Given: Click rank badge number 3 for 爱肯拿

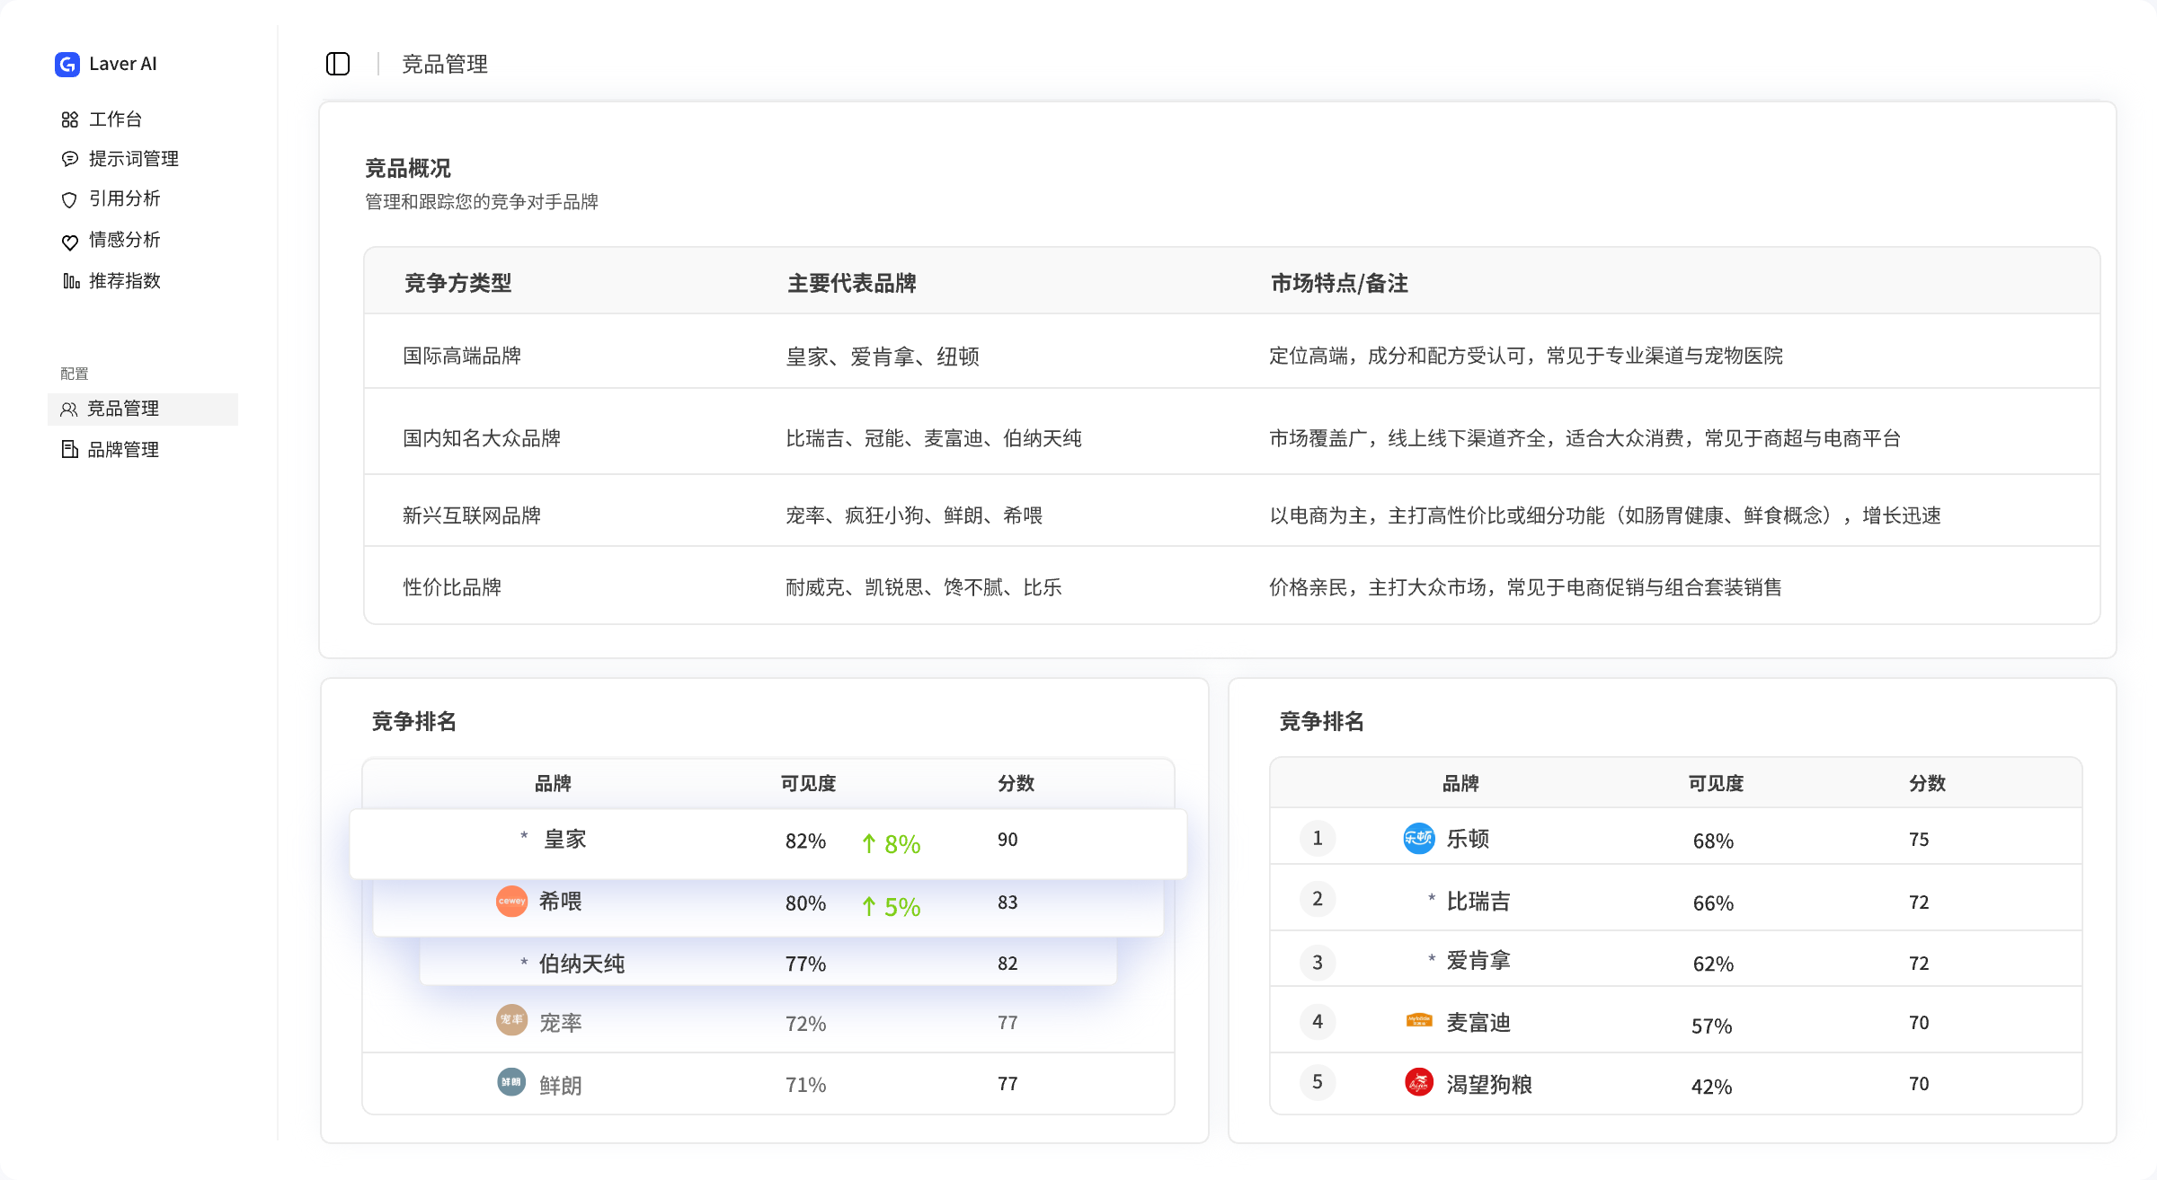Looking at the screenshot, I should 1317,963.
